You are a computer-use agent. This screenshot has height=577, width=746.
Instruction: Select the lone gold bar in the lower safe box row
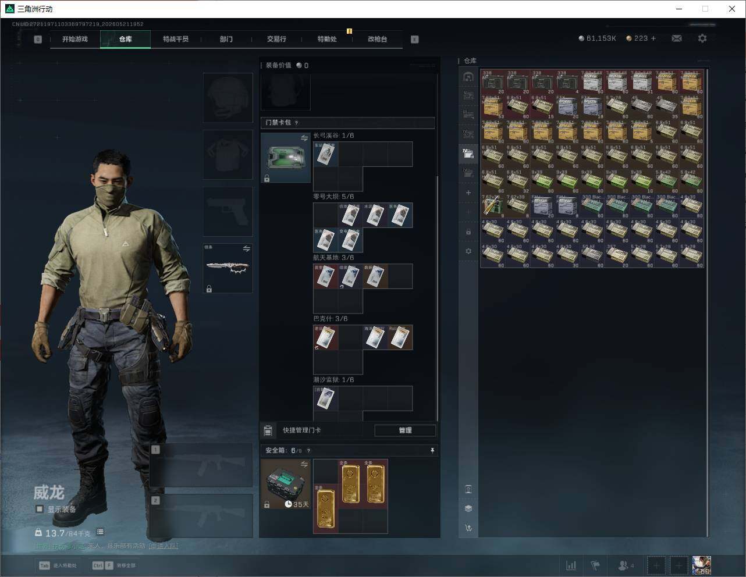point(326,508)
